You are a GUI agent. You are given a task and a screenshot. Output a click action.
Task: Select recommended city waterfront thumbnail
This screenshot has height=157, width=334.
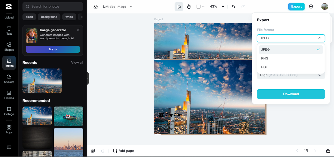68,142
